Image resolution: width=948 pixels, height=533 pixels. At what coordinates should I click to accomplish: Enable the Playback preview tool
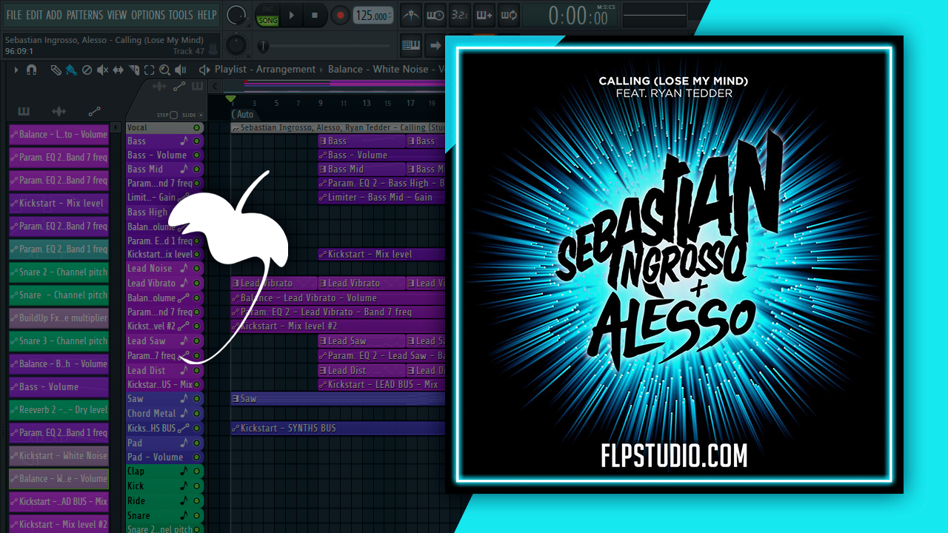point(181,69)
